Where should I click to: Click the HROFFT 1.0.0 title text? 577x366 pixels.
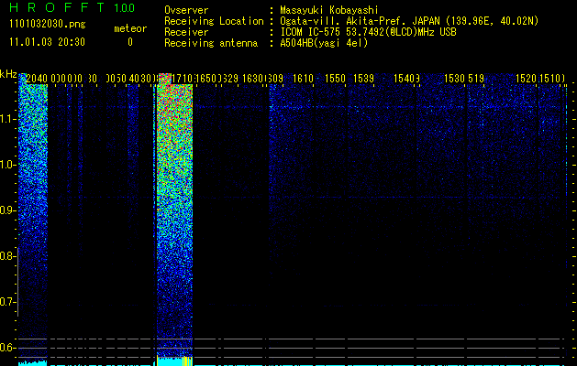point(72,7)
